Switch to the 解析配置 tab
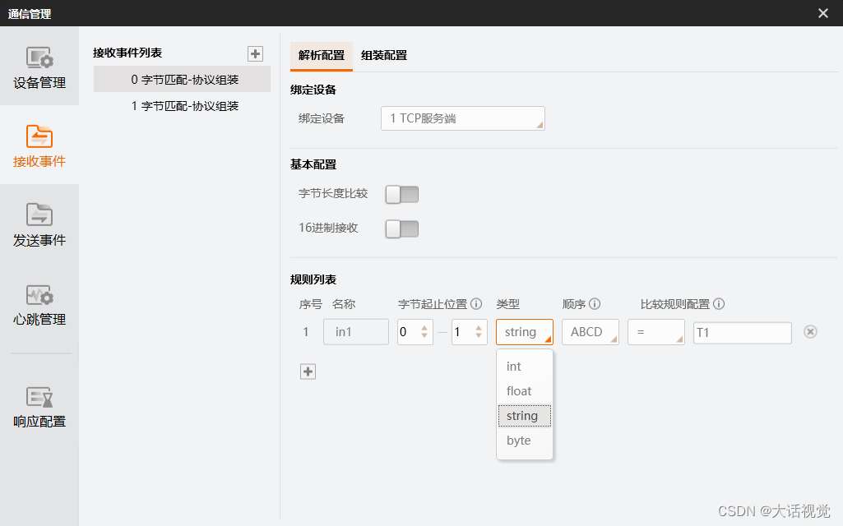This screenshot has width=843, height=526. tap(322, 55)
